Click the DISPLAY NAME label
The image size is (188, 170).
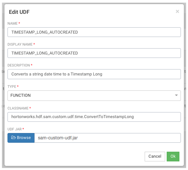point(20,44)
